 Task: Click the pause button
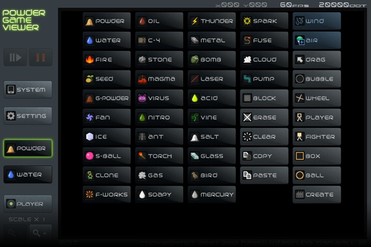pos(41,57)
